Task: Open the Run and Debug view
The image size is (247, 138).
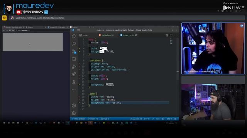Action: [74, 67]
